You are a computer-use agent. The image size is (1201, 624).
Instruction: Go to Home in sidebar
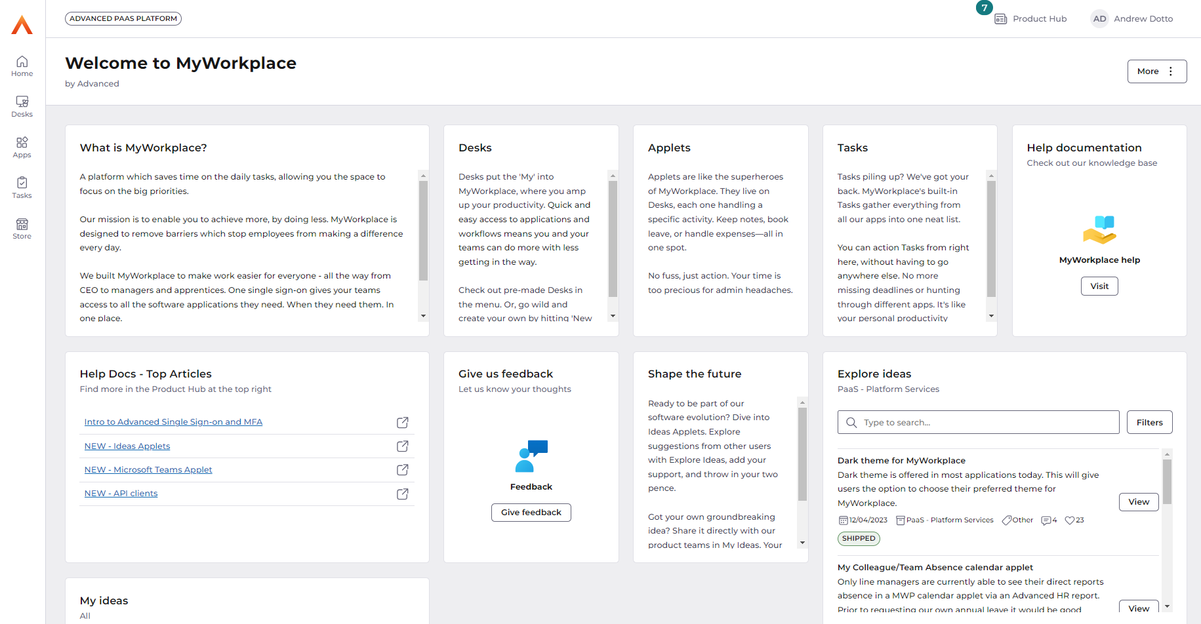coord(22,66)
